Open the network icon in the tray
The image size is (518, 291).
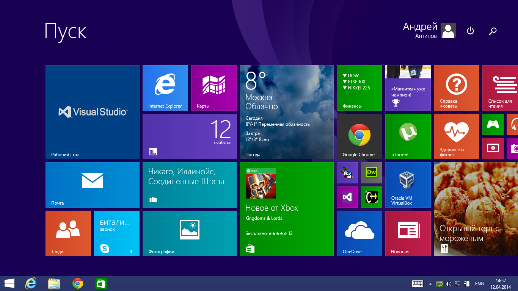pyautogui.click(x=458, y=283)
